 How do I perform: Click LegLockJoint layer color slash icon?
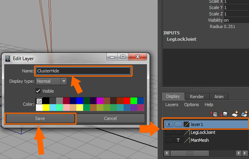(x=187, y=132)
